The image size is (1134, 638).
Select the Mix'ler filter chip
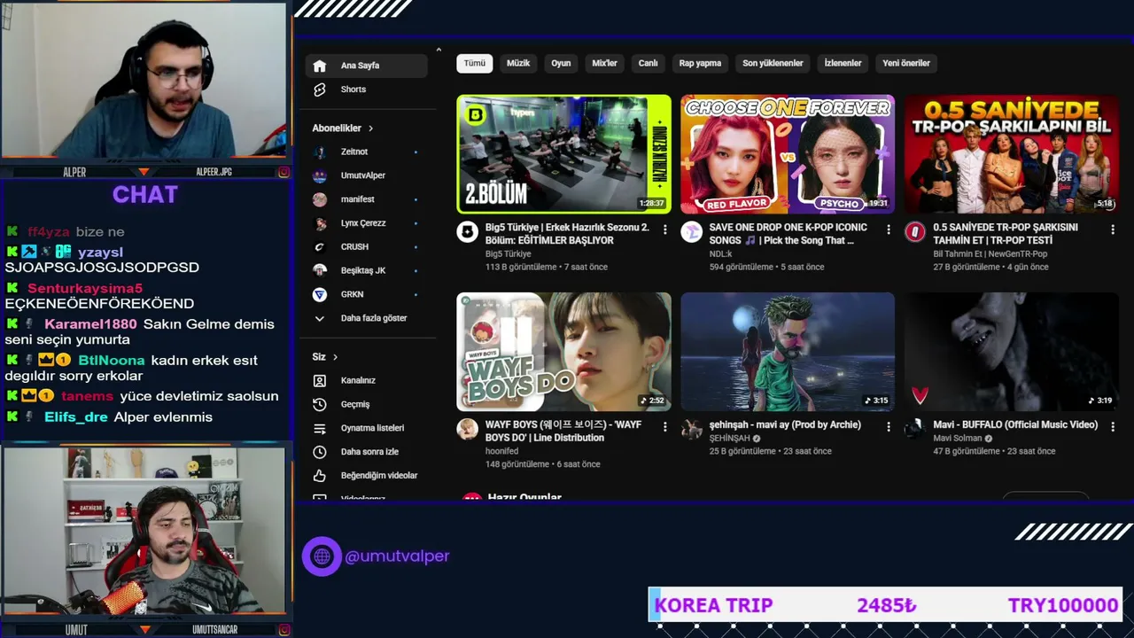coord(604,63)
